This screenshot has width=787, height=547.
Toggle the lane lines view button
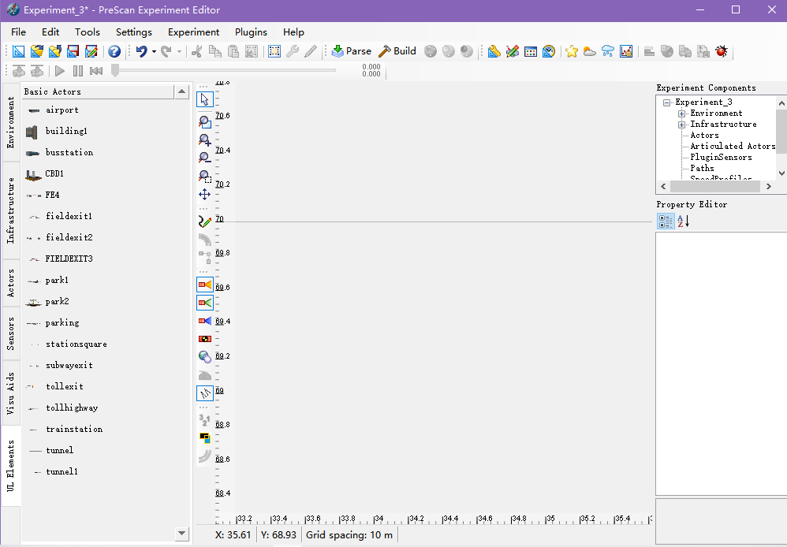(x=205, y=393)
